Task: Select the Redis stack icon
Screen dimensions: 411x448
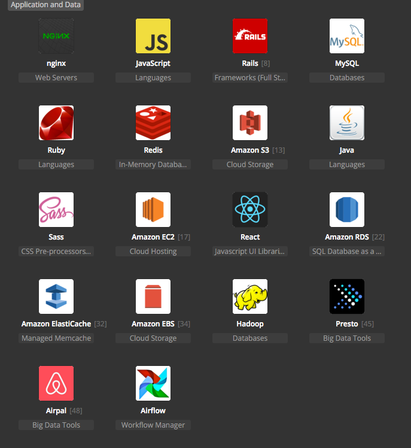Action: [153, 123]
